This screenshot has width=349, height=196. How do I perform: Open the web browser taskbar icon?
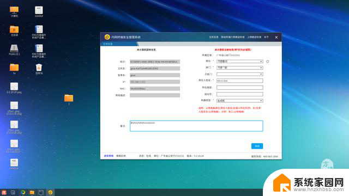[23, 192]
